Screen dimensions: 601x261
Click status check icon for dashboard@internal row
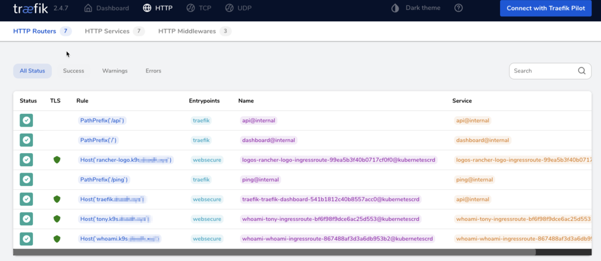click(x=27, y=140)
